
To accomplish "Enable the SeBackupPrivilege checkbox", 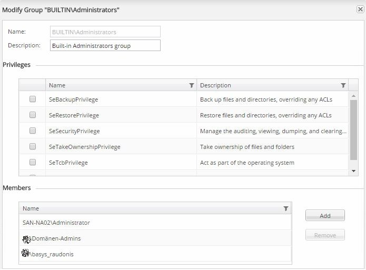I will (33, 99).
